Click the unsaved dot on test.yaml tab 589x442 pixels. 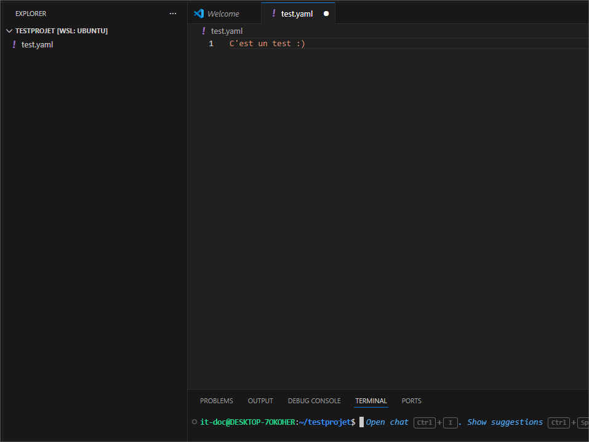[x=326, y=14]
